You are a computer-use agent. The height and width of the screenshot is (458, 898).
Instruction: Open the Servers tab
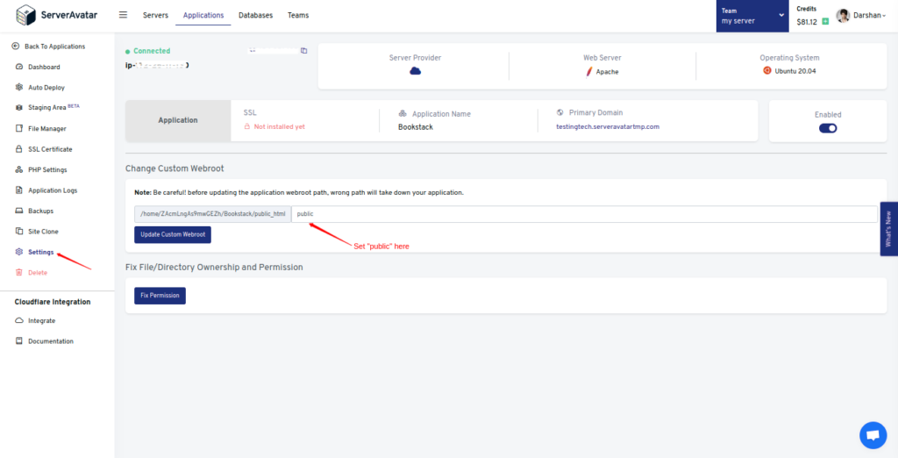coord(156,16)
